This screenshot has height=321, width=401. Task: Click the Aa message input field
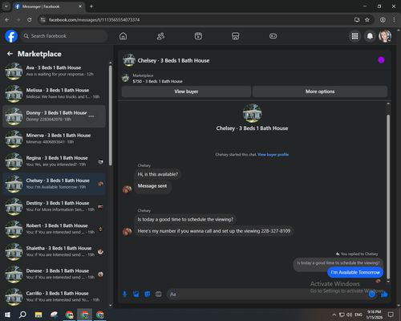click(x=267, y=295)
